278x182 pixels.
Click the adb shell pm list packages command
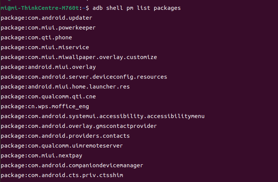pos(136,8)
